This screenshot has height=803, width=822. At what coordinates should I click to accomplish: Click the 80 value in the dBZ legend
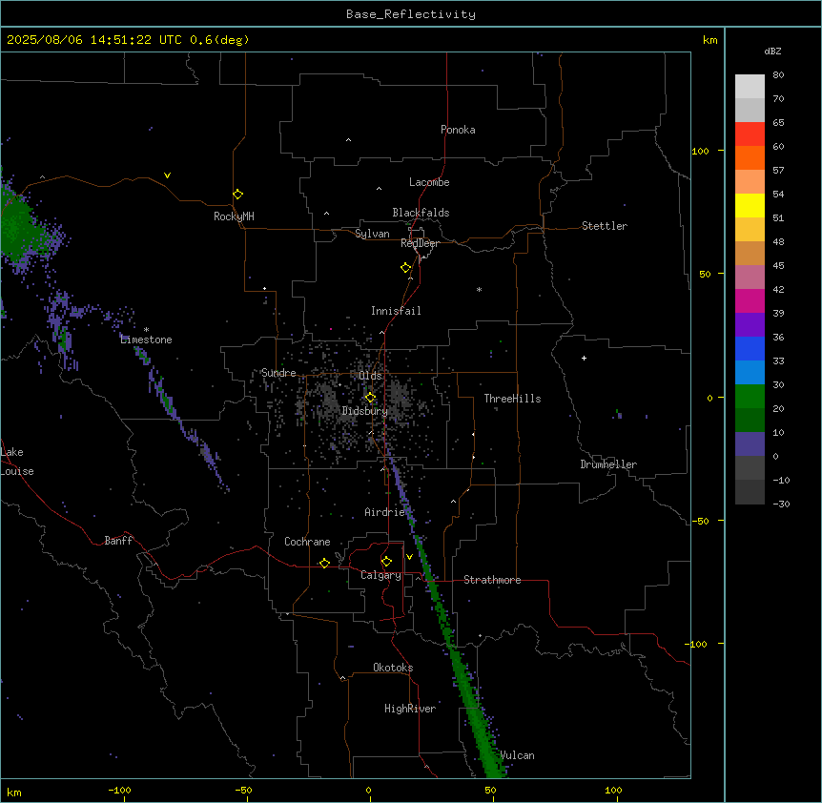(x=778, y=75)
